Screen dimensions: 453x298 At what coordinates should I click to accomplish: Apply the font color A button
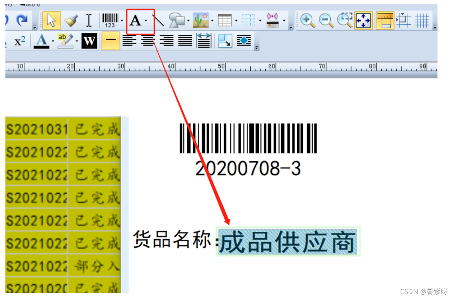tap(41, 41)
